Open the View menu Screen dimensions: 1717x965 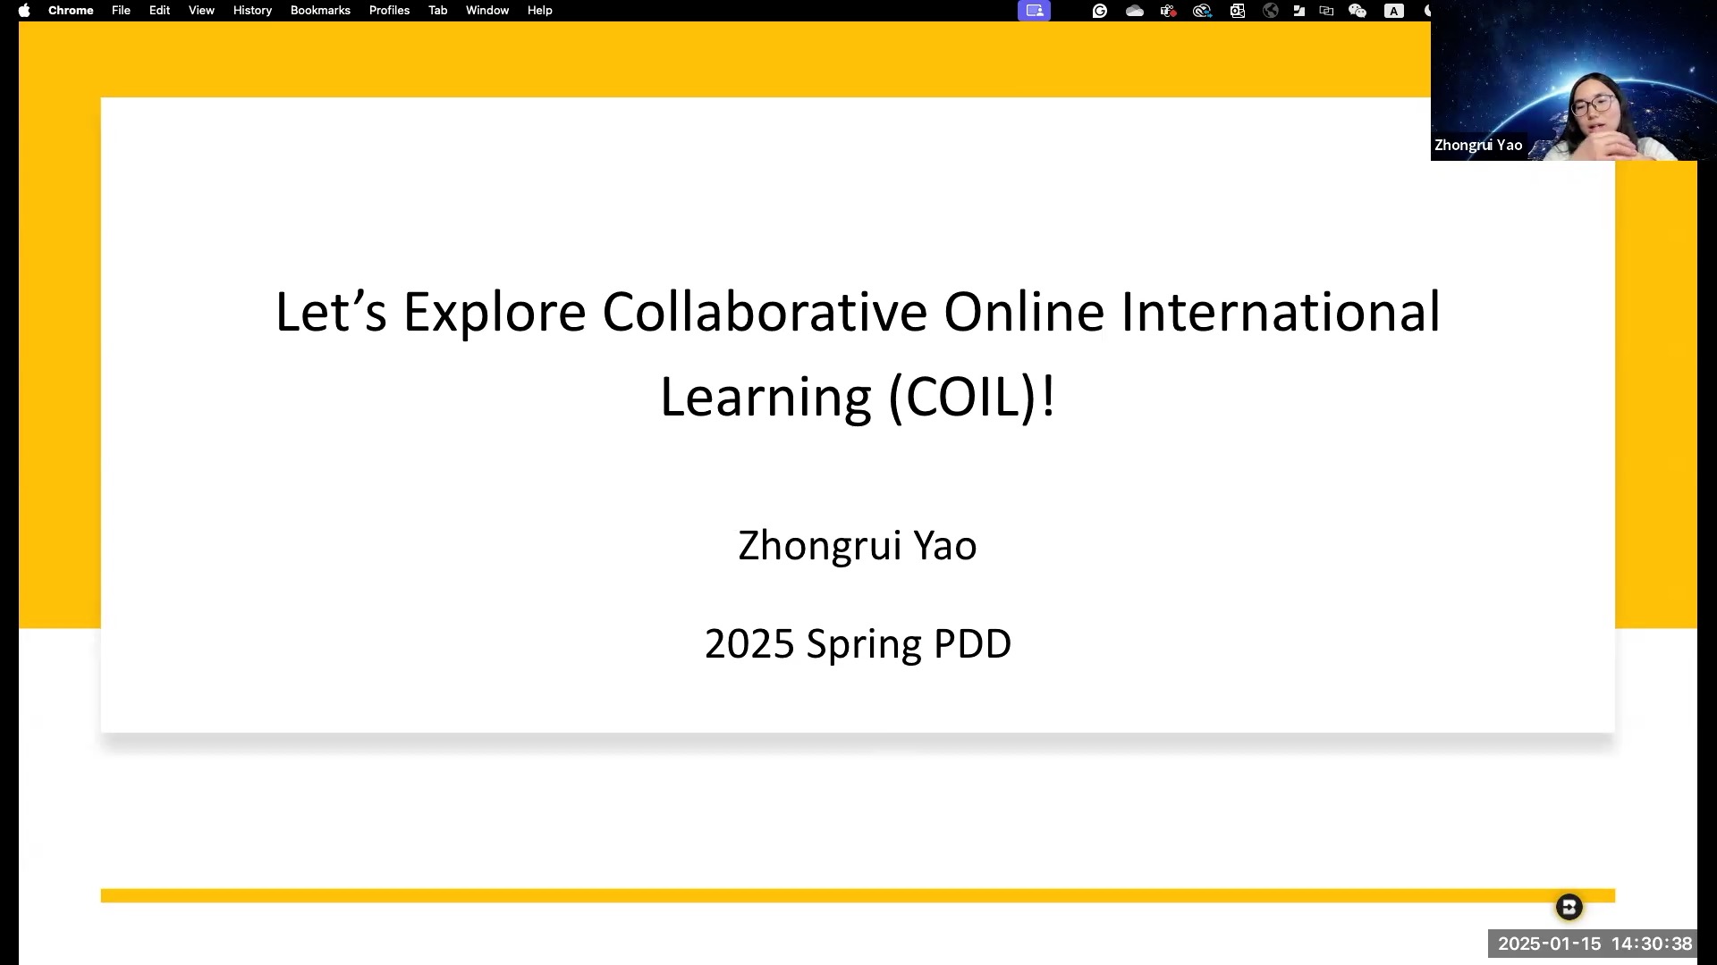[x=201, y=11]
